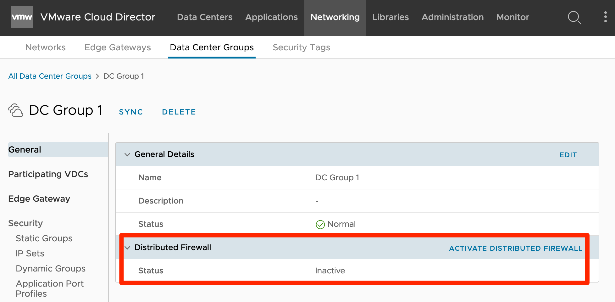Activate the distributed firewall
Screen dimensions: 615x302
click(x=516, y=248)
